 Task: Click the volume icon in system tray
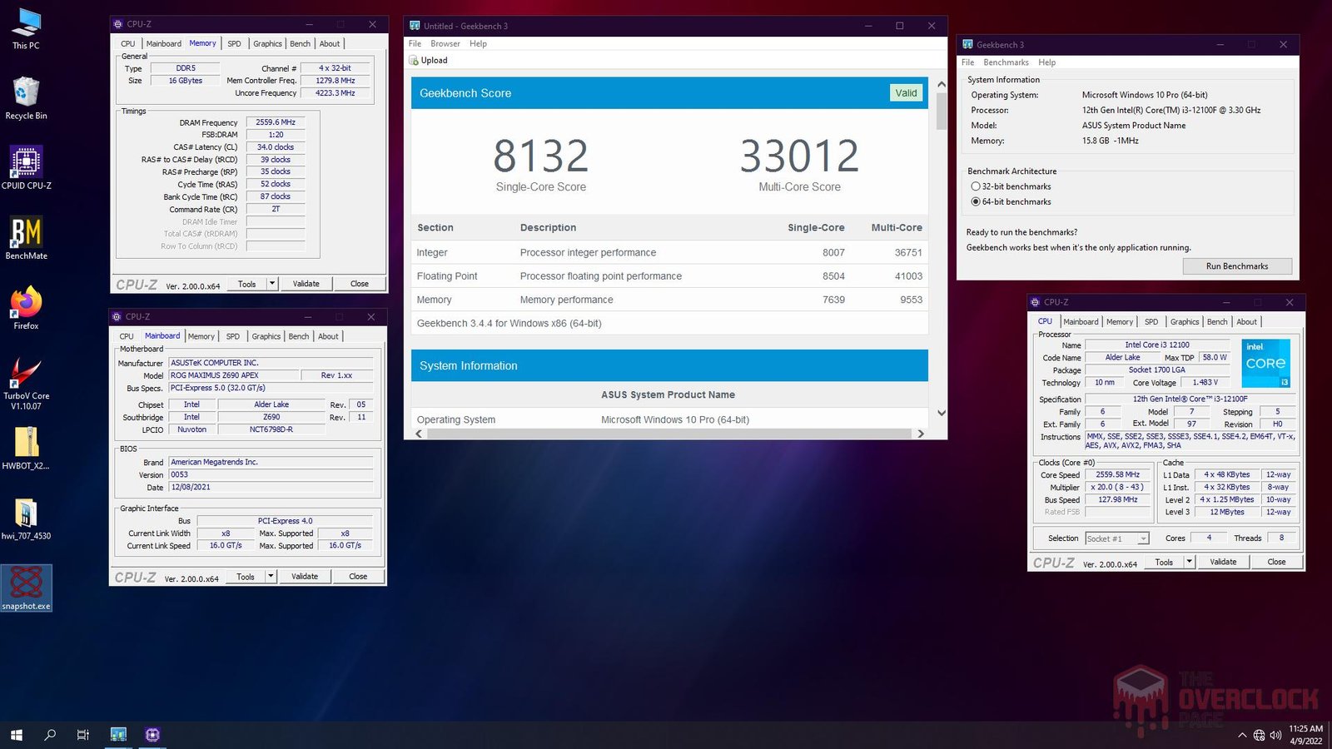point(1275,735)
